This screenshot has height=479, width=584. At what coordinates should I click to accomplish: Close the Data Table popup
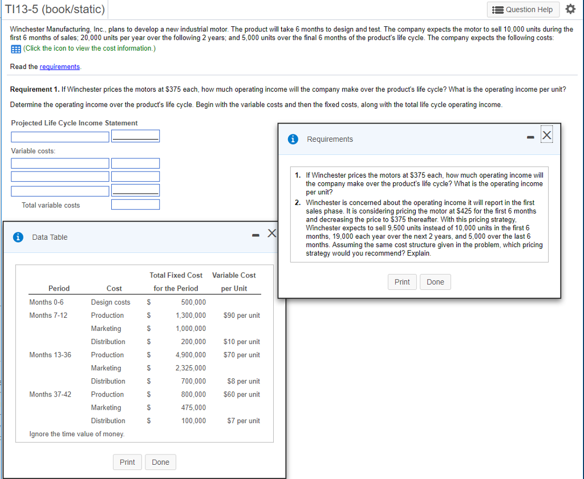click(272, 233)
